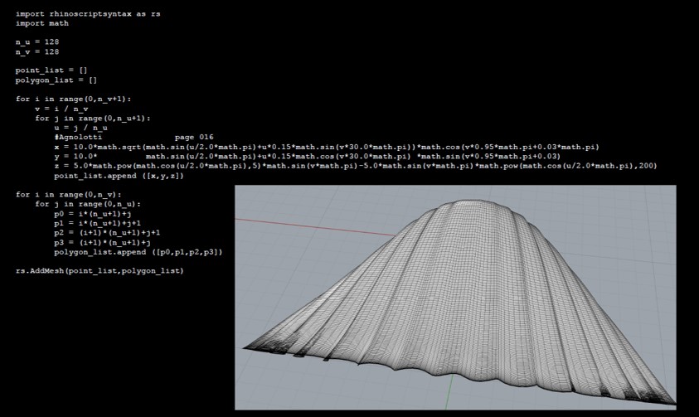Click 'rs.AddMesh(point_list,polygon_list)' line

point(100,271)
